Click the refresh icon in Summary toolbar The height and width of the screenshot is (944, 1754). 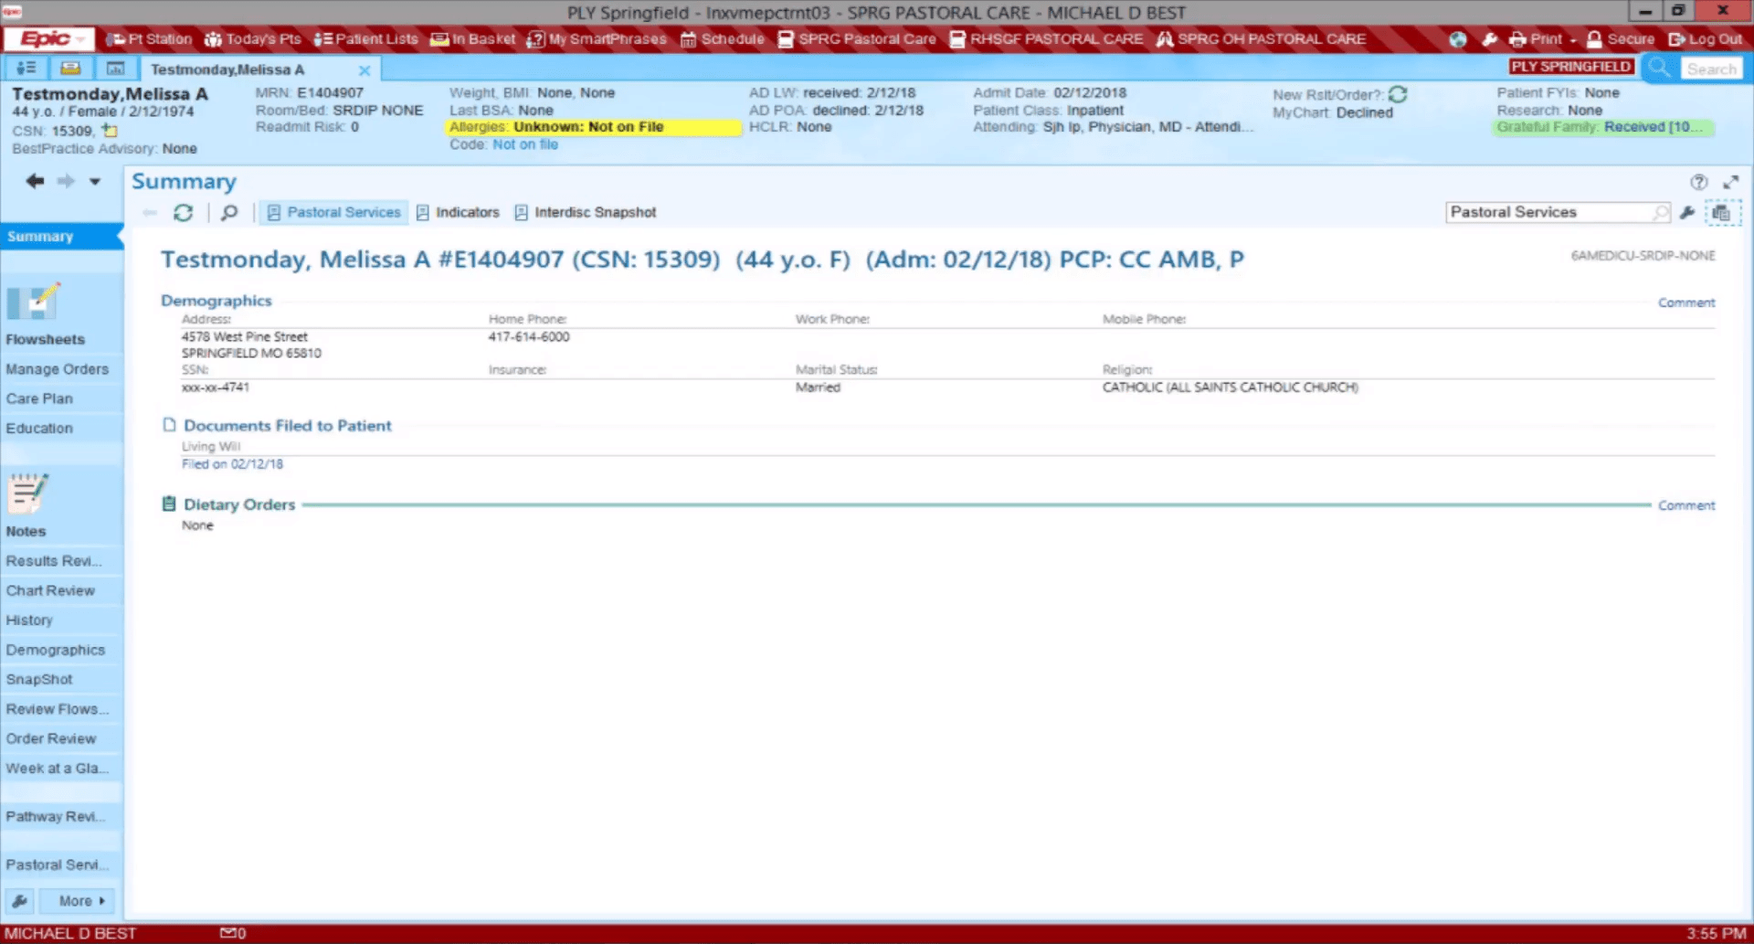pos(184,213)
